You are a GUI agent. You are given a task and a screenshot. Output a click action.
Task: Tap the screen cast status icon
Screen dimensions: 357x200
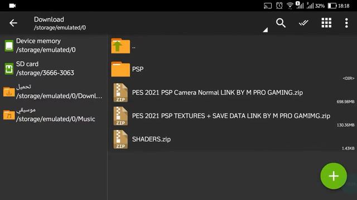click(268, 6)
